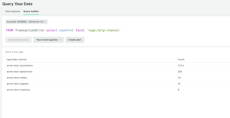Click the Count column header

click(x=181, y=60)
